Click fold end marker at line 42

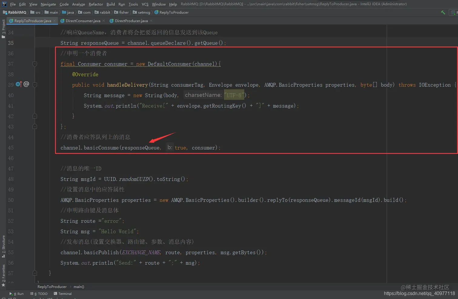[35, 116]
